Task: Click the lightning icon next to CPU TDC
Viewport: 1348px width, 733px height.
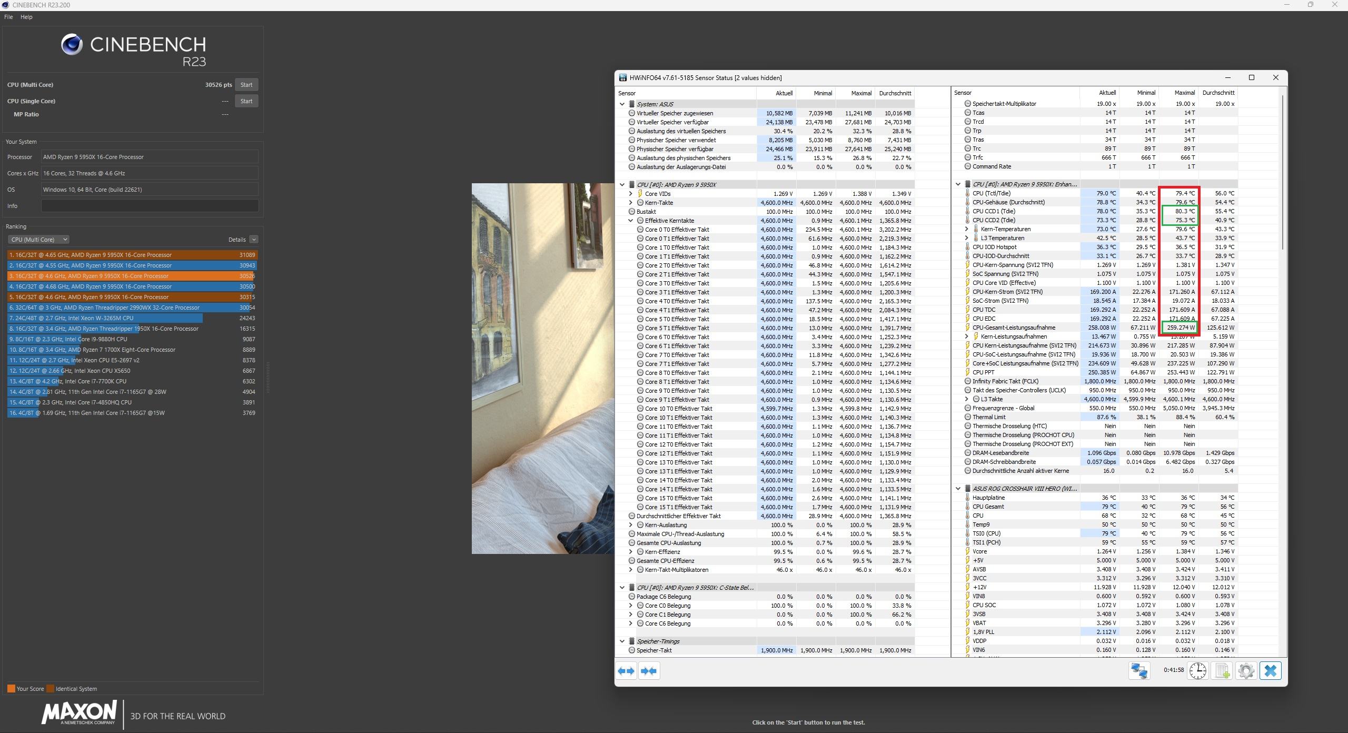Action: point(967,310)
